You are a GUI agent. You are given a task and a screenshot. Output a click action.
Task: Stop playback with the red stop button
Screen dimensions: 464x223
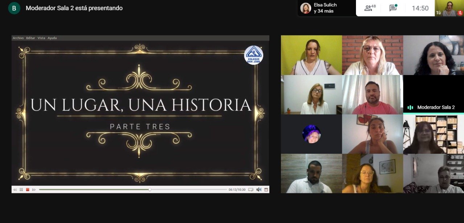click(x=28, y=190)
